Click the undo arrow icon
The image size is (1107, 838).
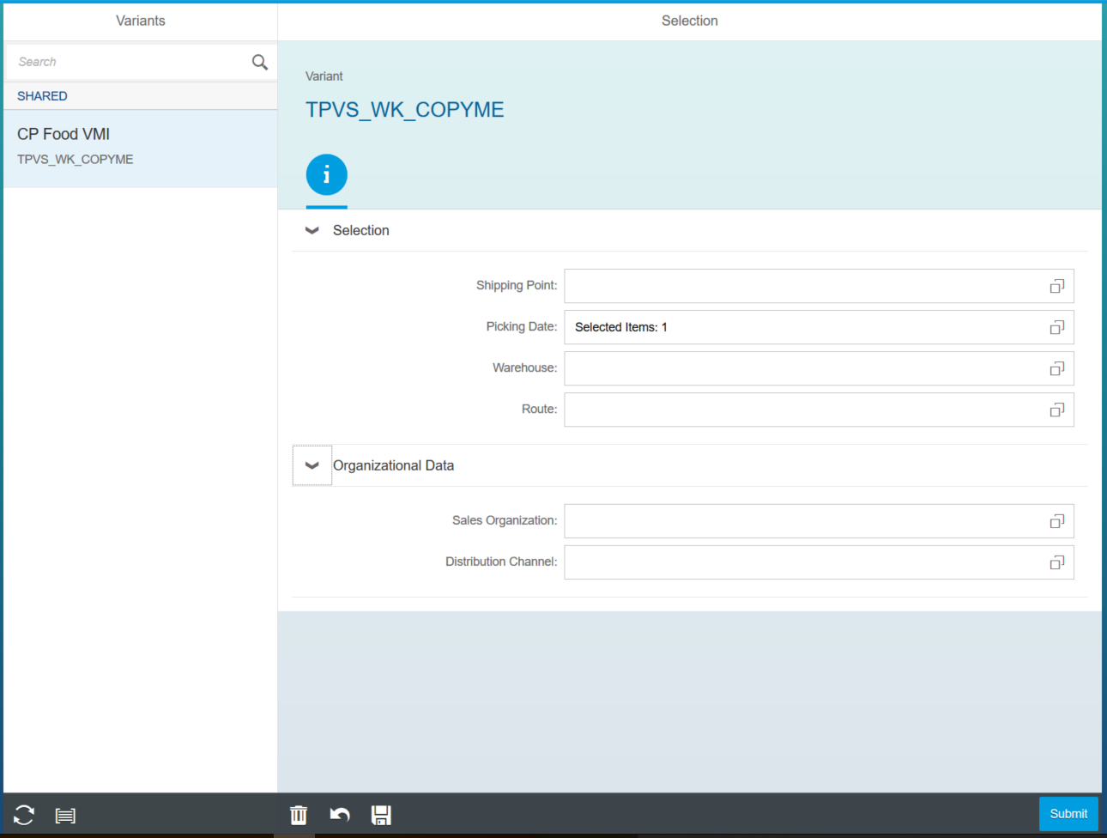coord(340,815)
